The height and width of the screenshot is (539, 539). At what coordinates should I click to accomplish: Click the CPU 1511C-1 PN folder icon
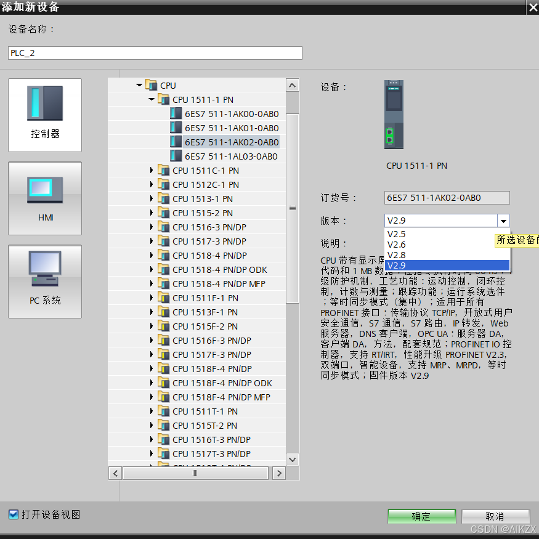point(164,170)
